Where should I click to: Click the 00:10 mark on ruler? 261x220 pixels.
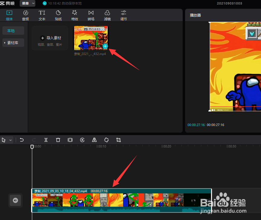(x=102, y=146)
